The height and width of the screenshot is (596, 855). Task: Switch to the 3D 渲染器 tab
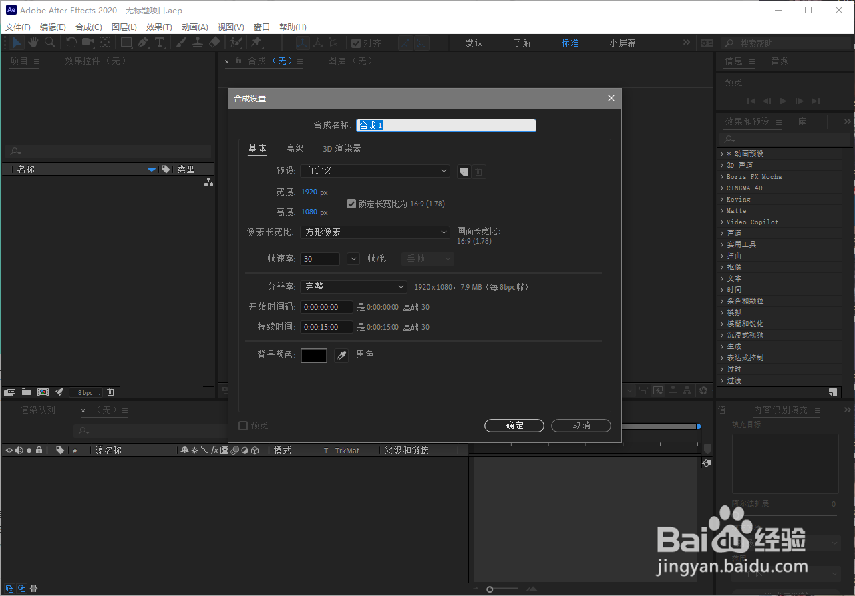pos(342,149)
